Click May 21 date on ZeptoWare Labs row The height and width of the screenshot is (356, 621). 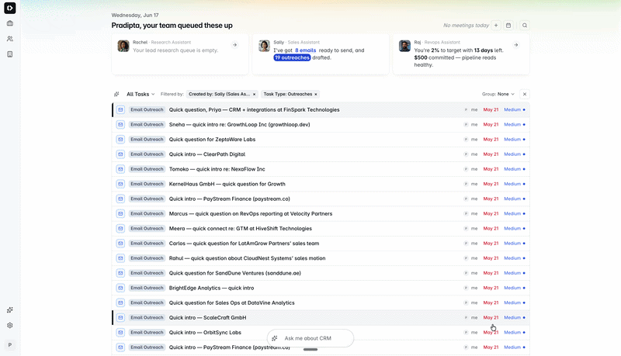(x=491, y=140)
